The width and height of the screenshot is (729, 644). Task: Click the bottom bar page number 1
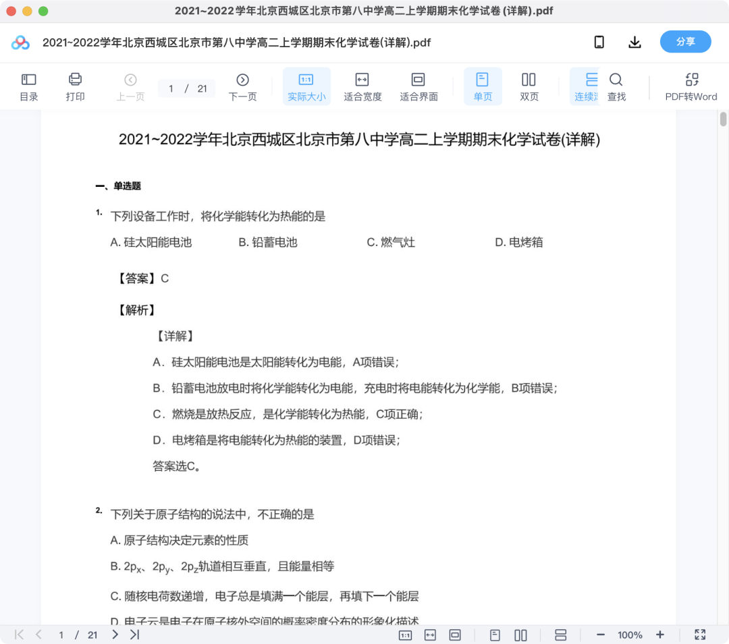[x=61, y=635]
